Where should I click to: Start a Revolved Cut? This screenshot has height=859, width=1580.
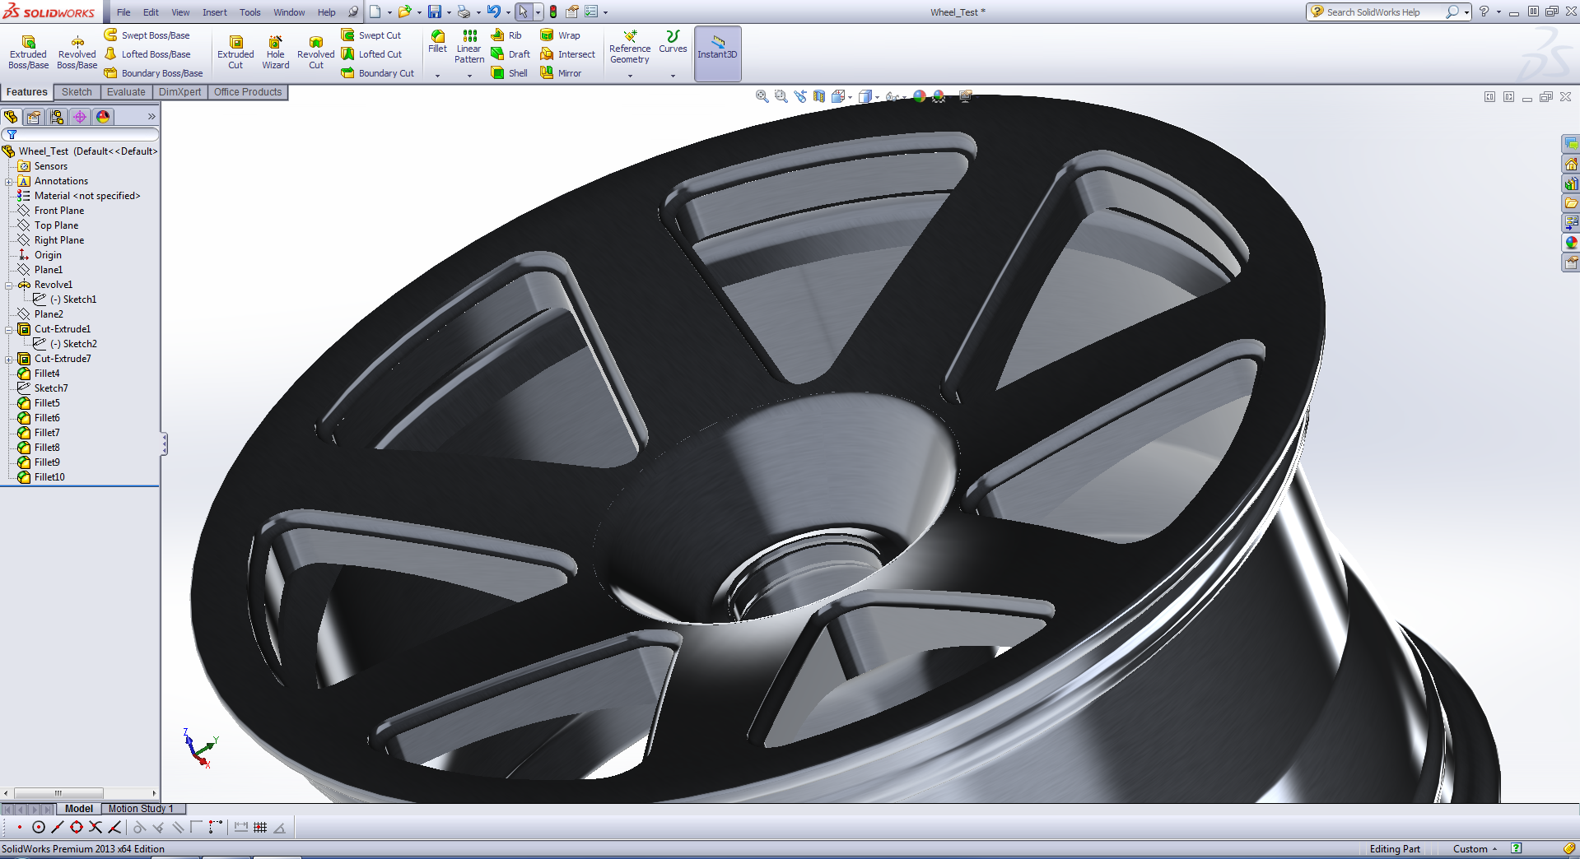315,53
